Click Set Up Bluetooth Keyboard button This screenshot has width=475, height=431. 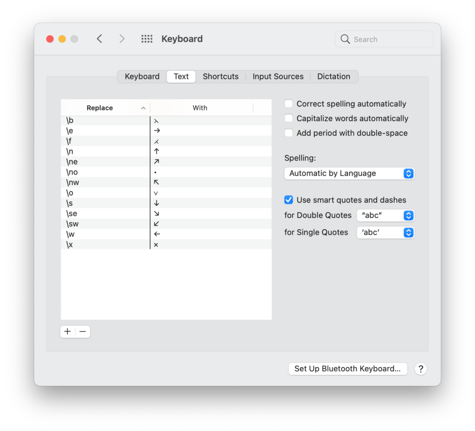[347, 369]
